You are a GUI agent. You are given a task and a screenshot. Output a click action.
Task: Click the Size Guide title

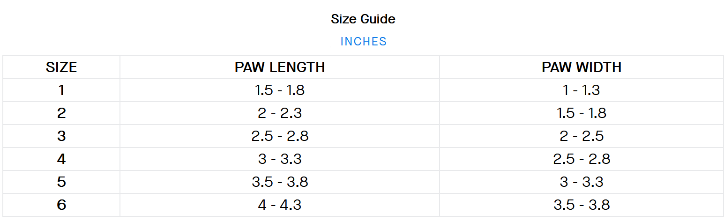[363, 19]
